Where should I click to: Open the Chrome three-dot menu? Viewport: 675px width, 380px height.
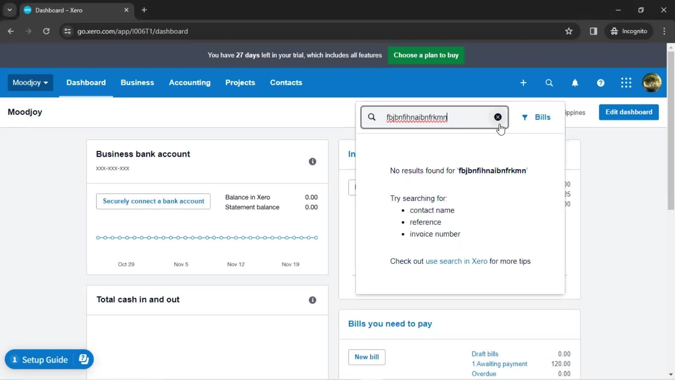tap(664, 31)
